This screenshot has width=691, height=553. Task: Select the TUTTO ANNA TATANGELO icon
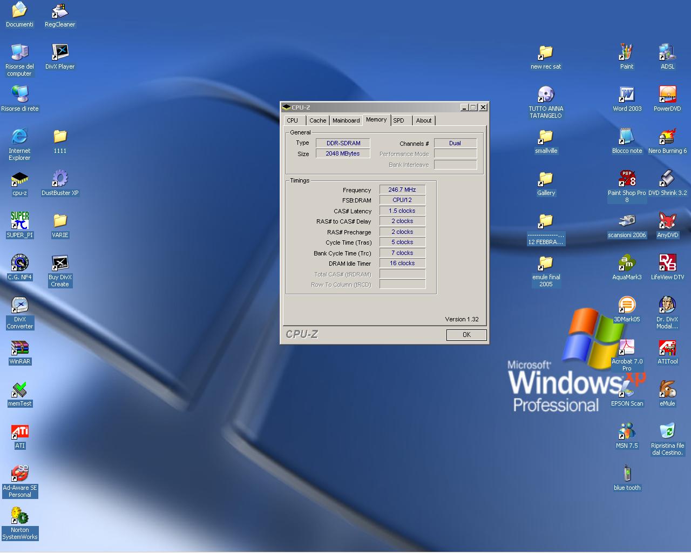point(546,102)
